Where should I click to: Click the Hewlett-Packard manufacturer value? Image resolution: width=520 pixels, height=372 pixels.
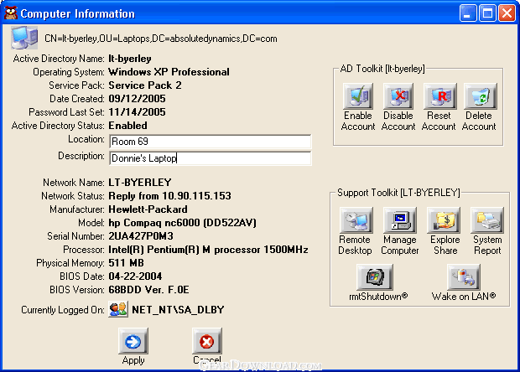tap(148, 209)
